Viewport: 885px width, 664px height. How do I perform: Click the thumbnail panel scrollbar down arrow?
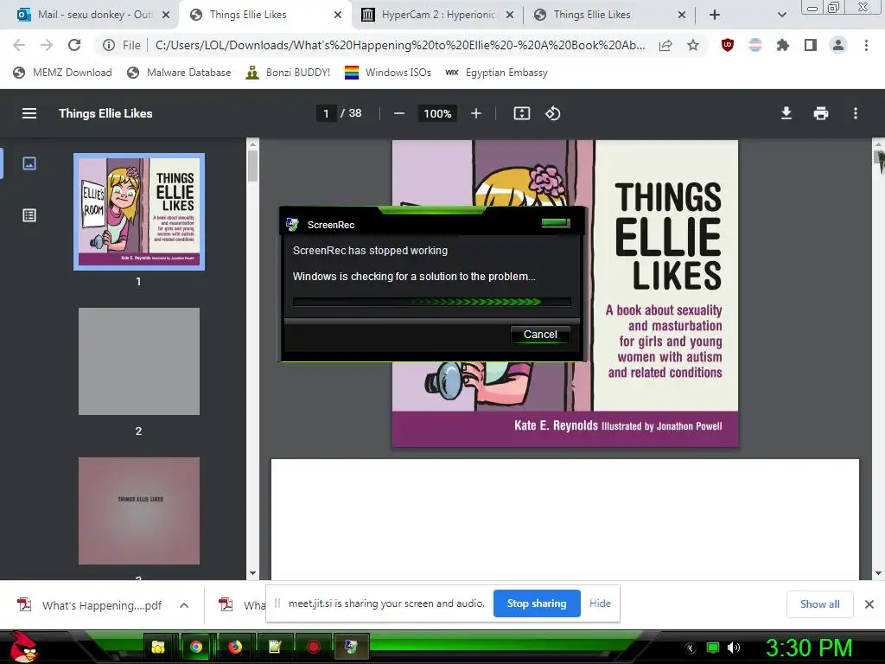pos(253,574)
